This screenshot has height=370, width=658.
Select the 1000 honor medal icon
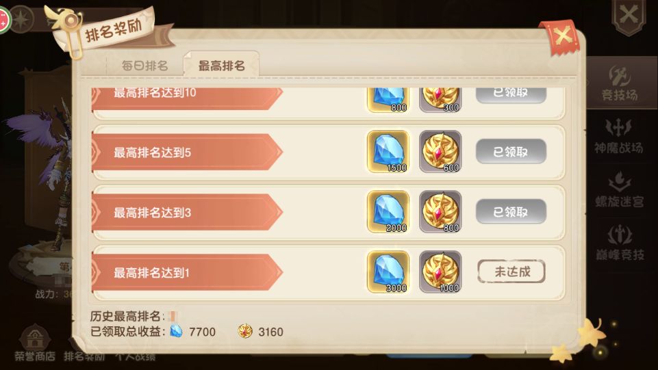tap(440, 272)
